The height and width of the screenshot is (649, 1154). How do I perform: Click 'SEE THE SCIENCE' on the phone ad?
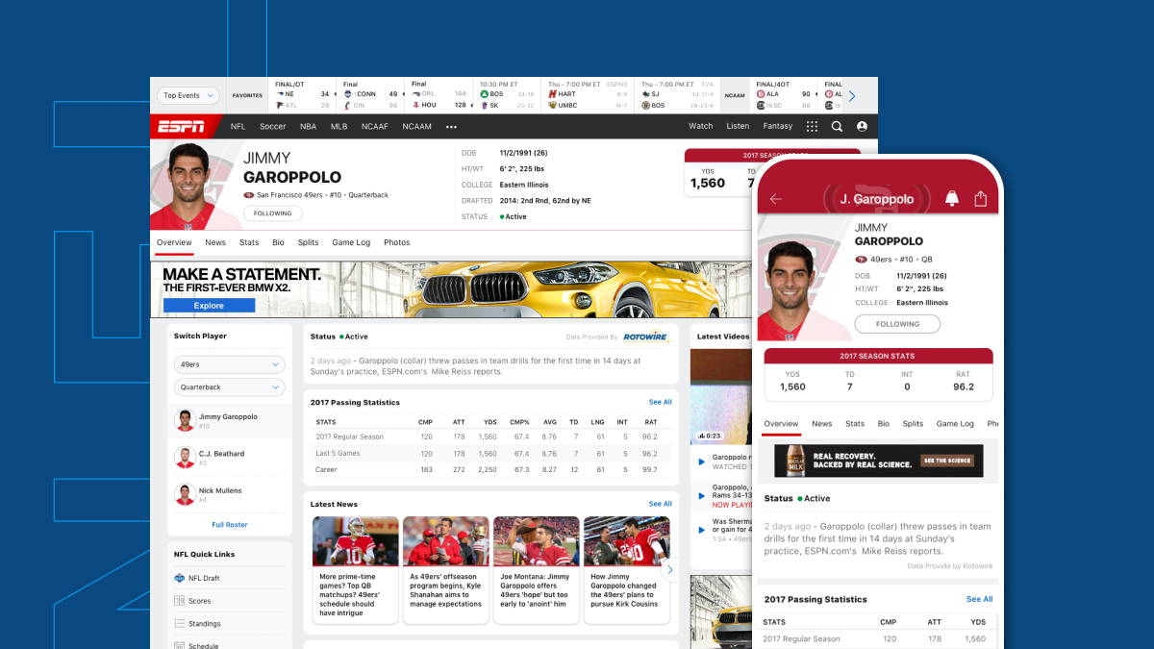(948, 462)
